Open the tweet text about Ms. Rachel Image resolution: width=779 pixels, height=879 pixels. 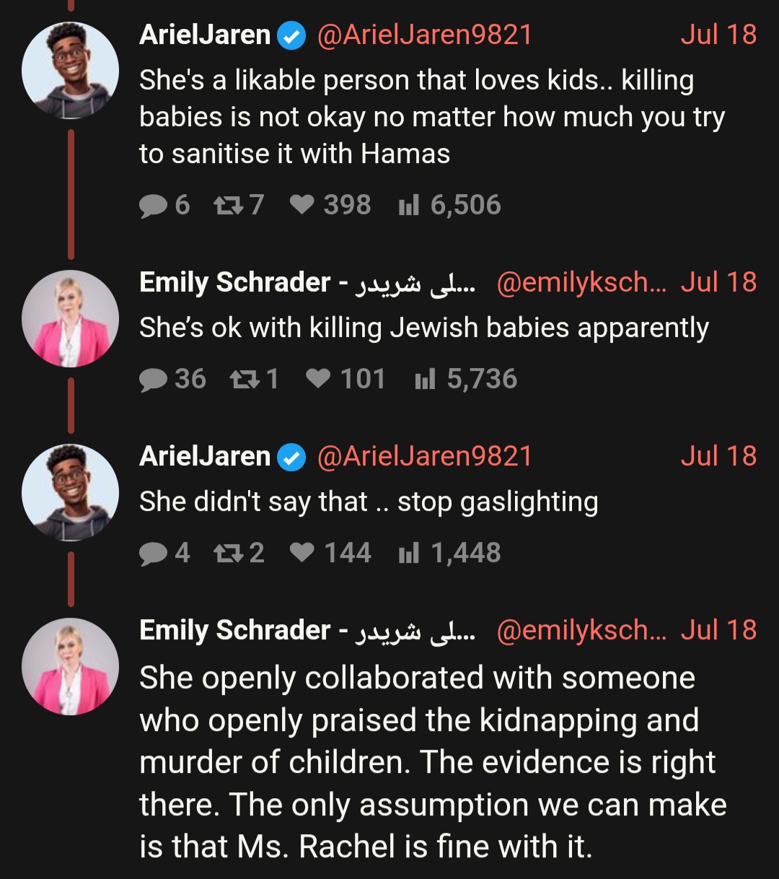tap(433, 762)
